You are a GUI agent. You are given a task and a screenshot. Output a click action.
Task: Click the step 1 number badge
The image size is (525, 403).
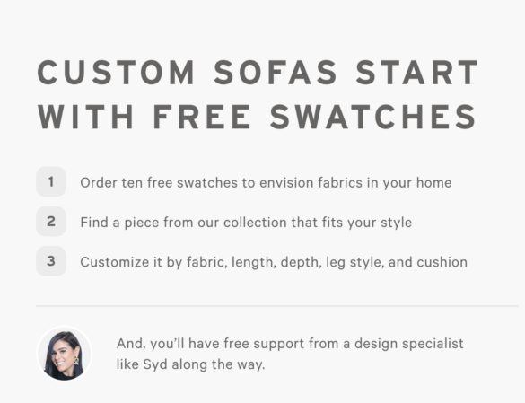tap(51, 181)
